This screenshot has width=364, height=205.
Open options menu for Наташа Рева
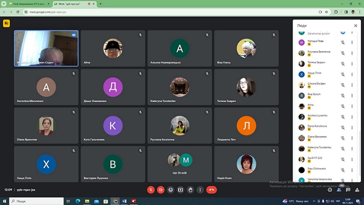(352, 43)
